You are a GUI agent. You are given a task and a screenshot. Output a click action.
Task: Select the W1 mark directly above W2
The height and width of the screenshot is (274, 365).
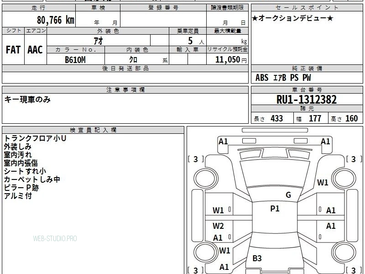click(x=218, y=211)
